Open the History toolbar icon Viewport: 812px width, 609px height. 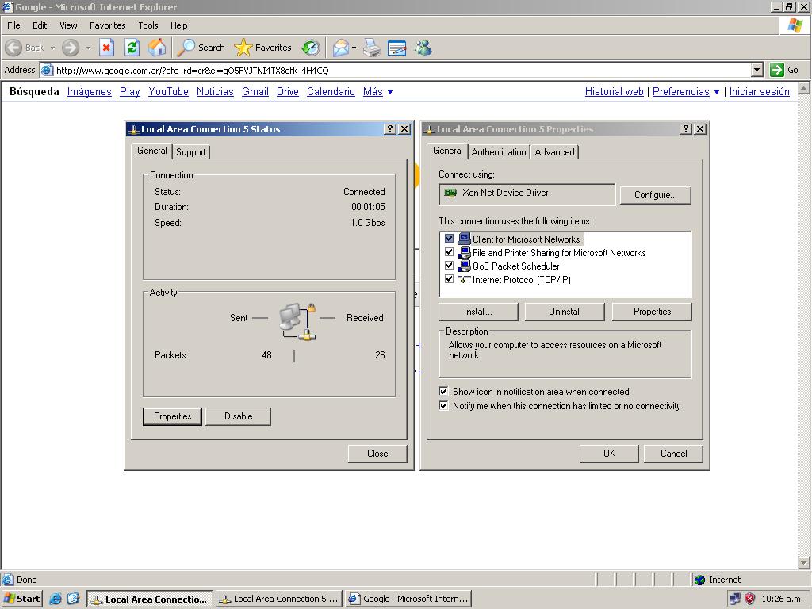coord(311,48)
